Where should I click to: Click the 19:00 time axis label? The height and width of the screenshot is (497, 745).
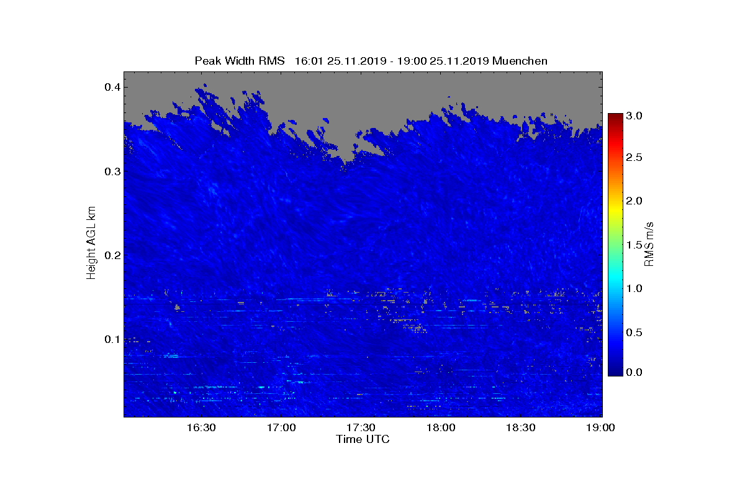click(600, 428)
